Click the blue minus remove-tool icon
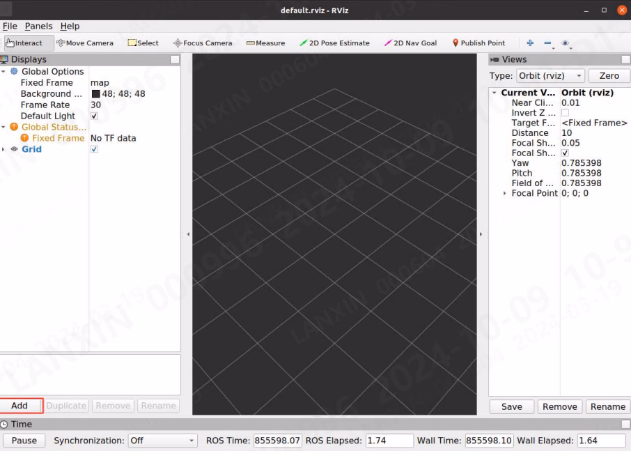The image size is (631, 451). [x=547, y=43]
